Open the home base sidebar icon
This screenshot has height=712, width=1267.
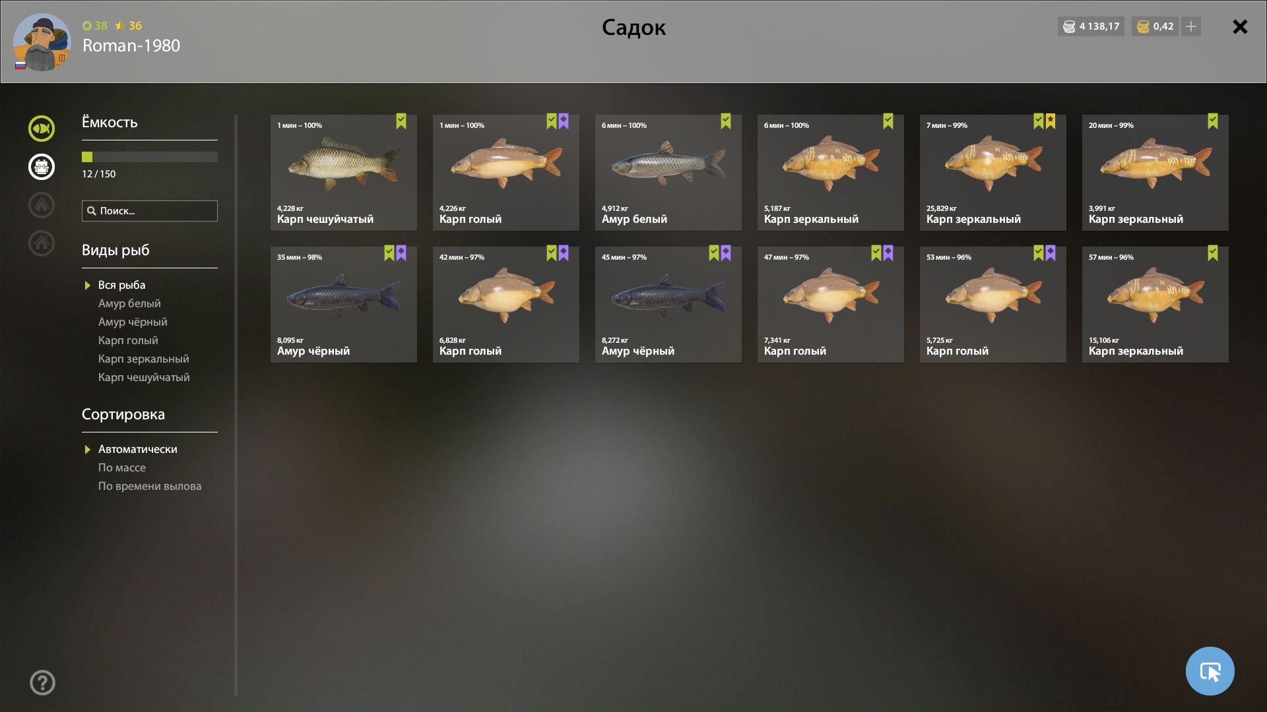point(42,243)
